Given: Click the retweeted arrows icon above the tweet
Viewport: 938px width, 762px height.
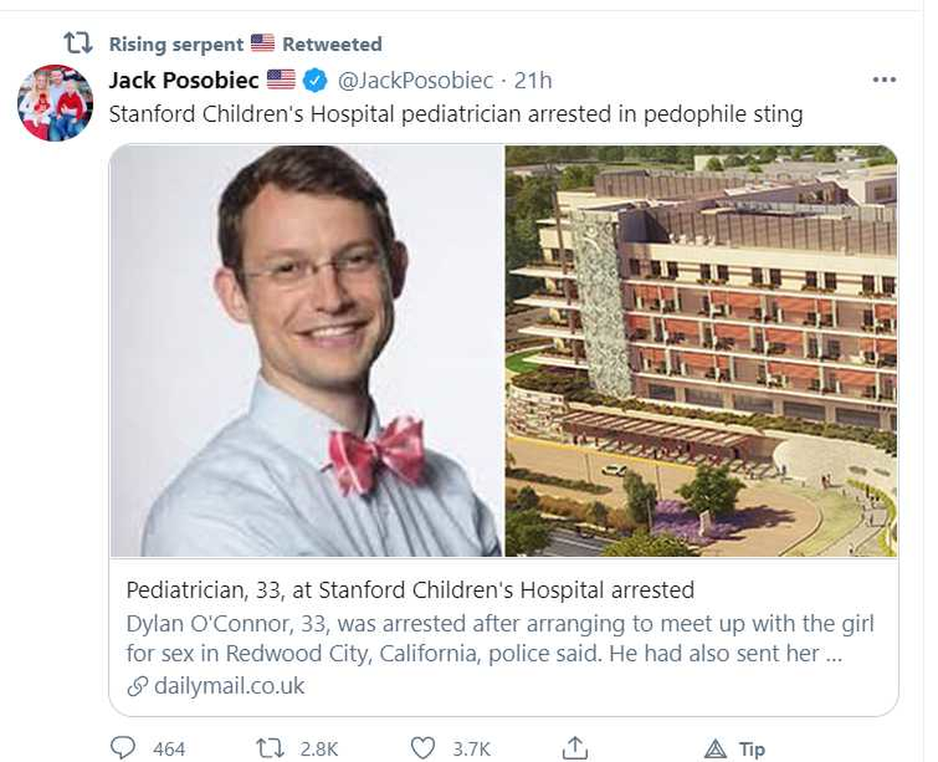Looking at the screenshot, I should click(x=78, y=43).
